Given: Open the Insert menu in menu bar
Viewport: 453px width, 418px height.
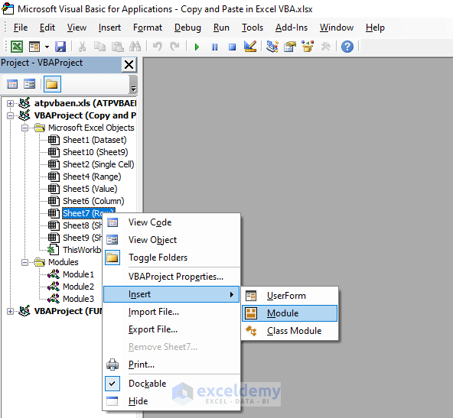Looking at the screenshot, I should point(109,28).
